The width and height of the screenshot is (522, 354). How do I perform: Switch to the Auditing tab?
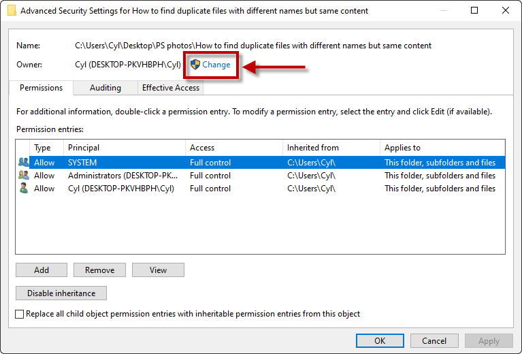[x=105, y=88]
